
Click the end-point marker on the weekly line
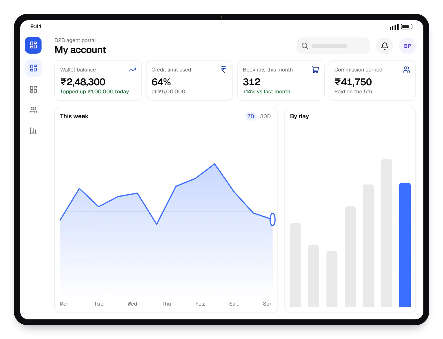pyautogui.click(x=273, y=219)
